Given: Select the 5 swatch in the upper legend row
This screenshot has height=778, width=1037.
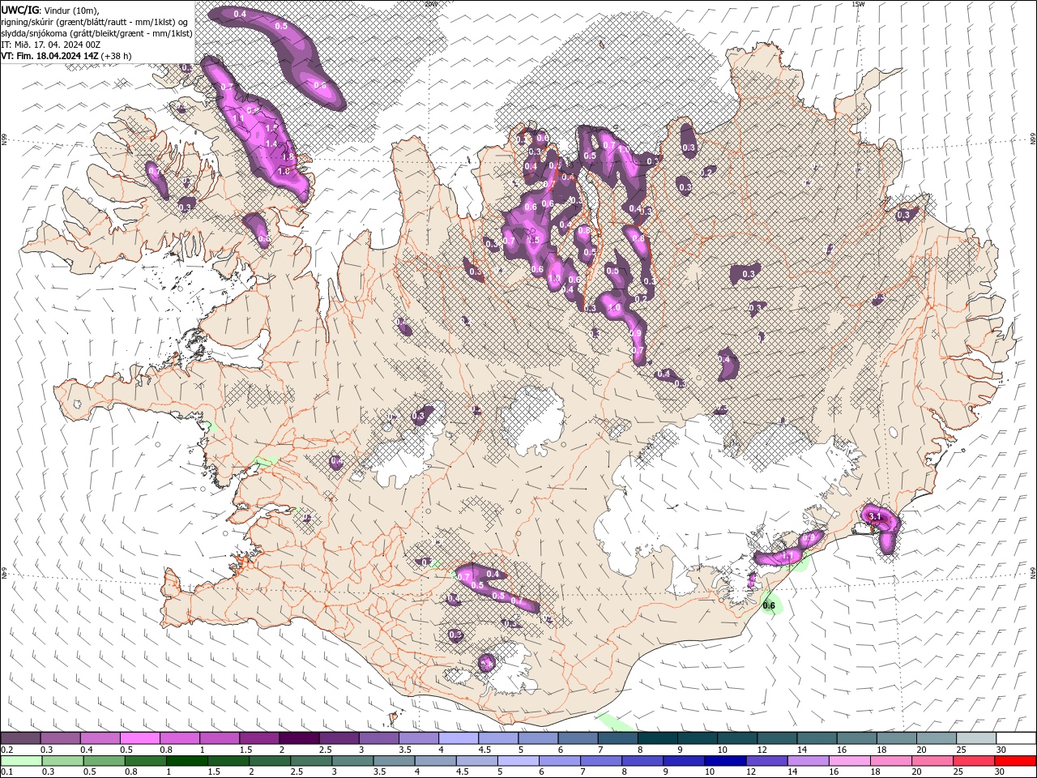Looking at the screenshot, I should (538, 738).
